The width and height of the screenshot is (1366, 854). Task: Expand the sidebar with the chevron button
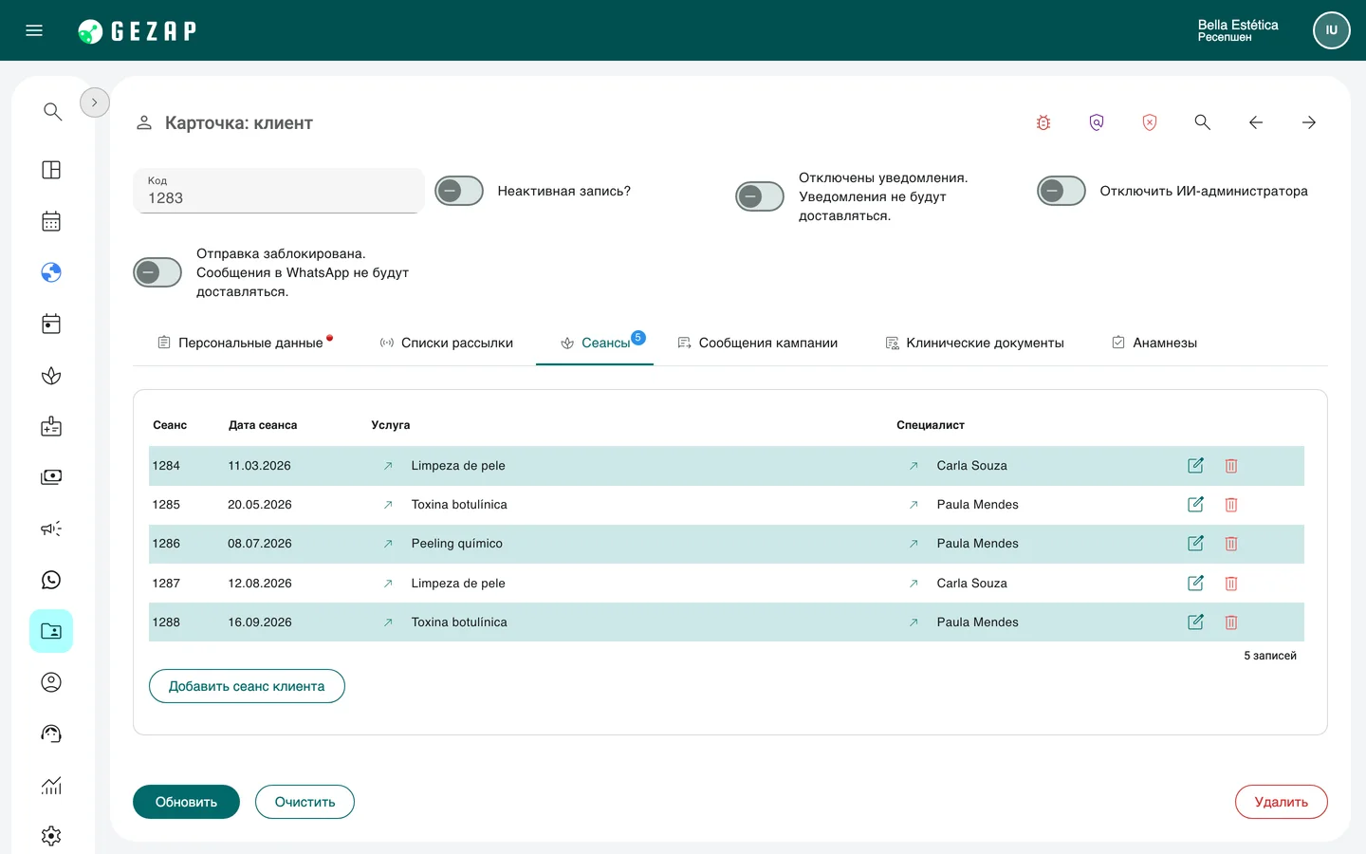(95, 102)
